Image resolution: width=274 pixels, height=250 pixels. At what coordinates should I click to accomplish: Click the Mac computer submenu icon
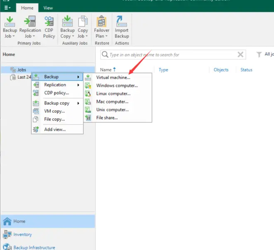(x=88, y=102)
